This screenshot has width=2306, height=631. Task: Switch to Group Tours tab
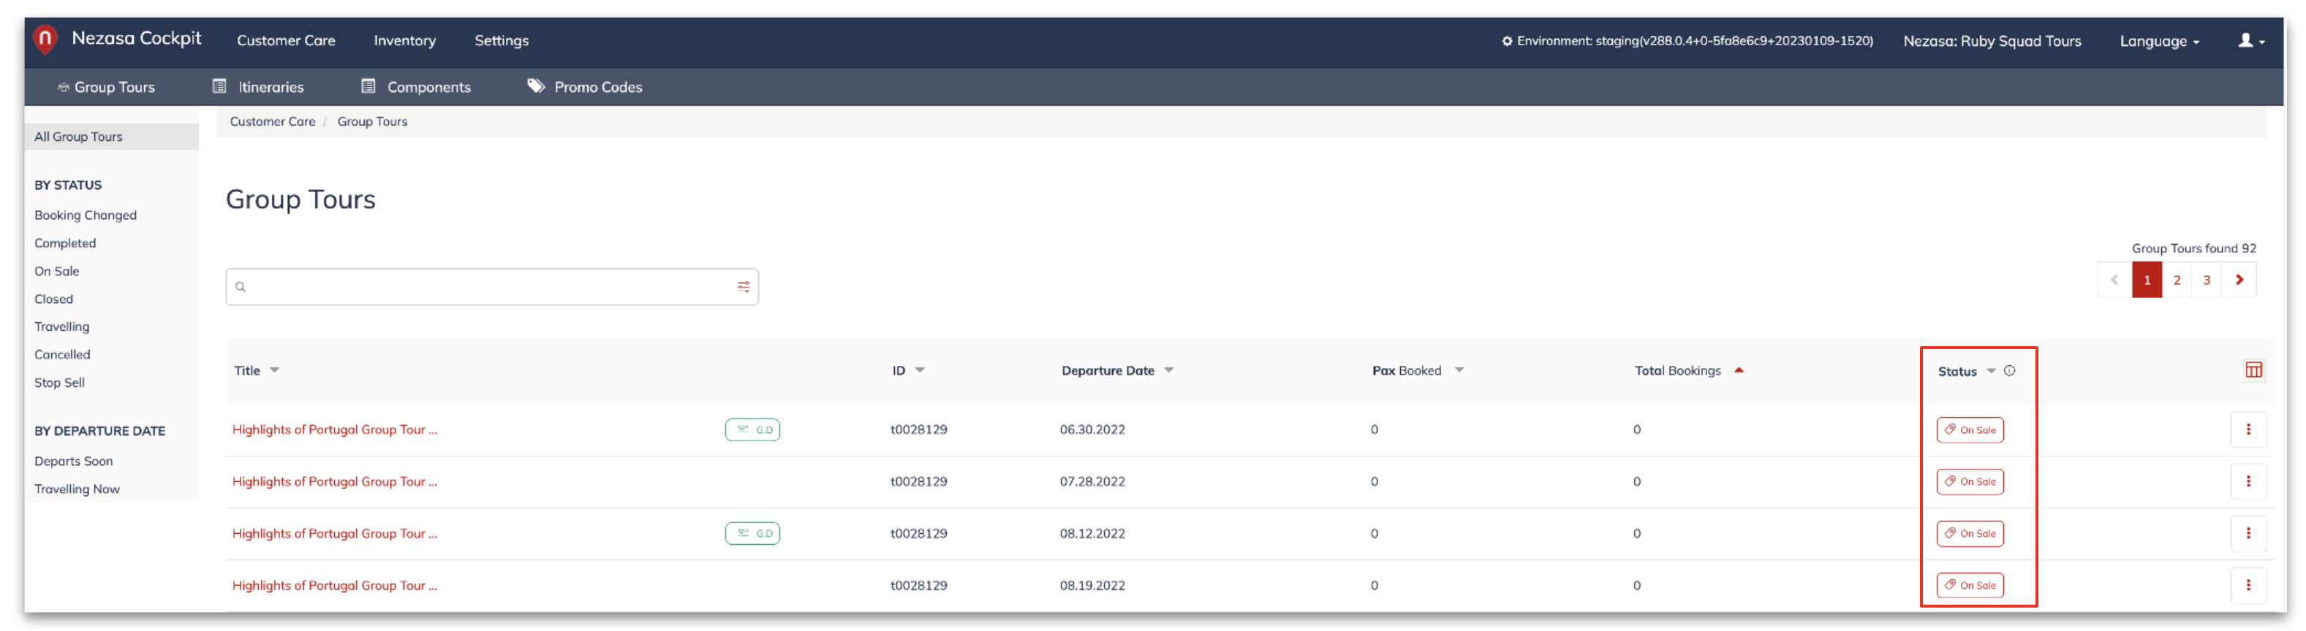click(107, 87)
